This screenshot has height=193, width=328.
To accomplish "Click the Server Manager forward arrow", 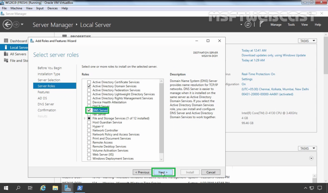I will click(16, 25).
